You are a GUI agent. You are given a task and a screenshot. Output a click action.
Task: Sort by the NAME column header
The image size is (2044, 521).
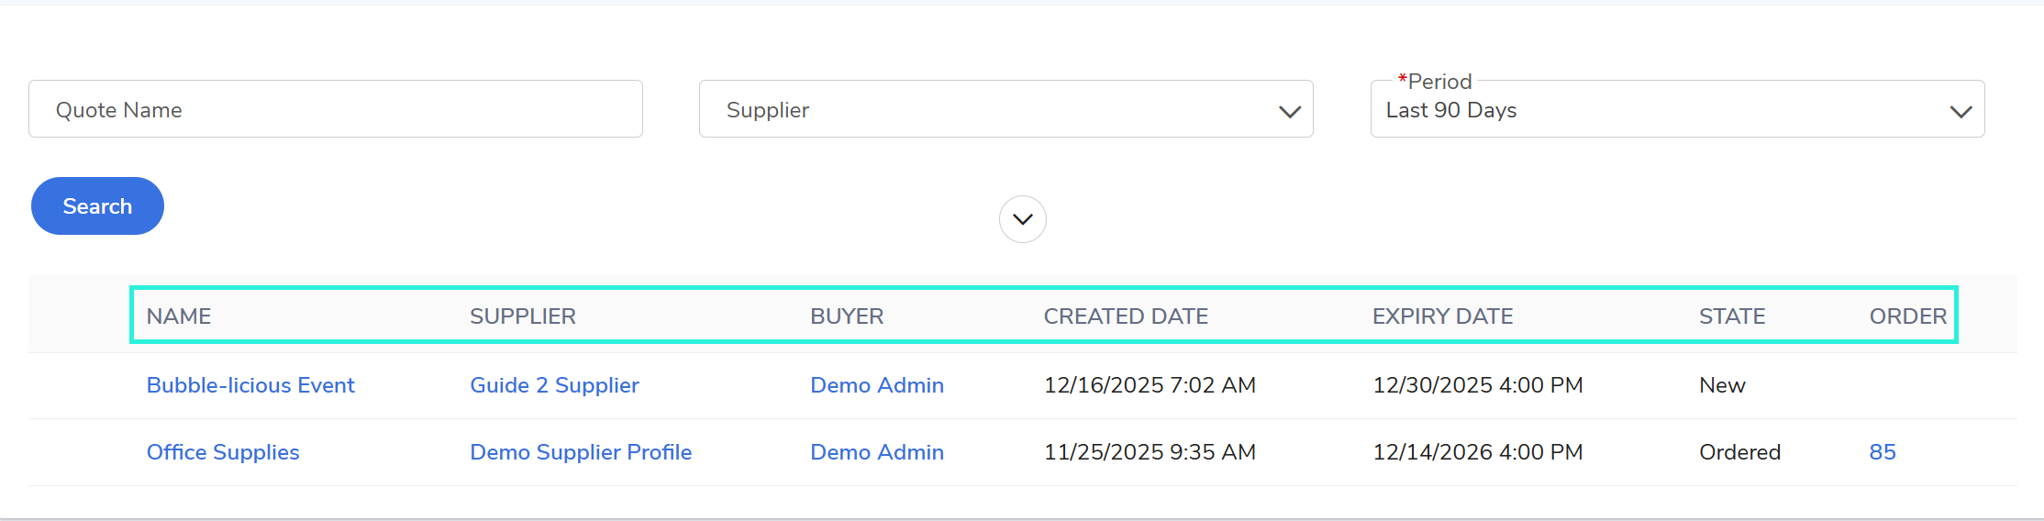179,316
